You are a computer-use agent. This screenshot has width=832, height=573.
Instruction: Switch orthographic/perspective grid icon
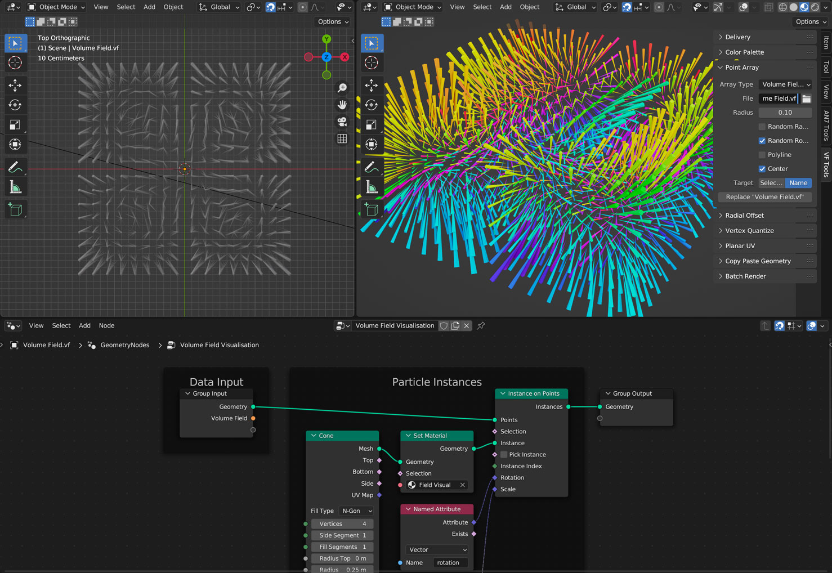[x=342, y=138]
